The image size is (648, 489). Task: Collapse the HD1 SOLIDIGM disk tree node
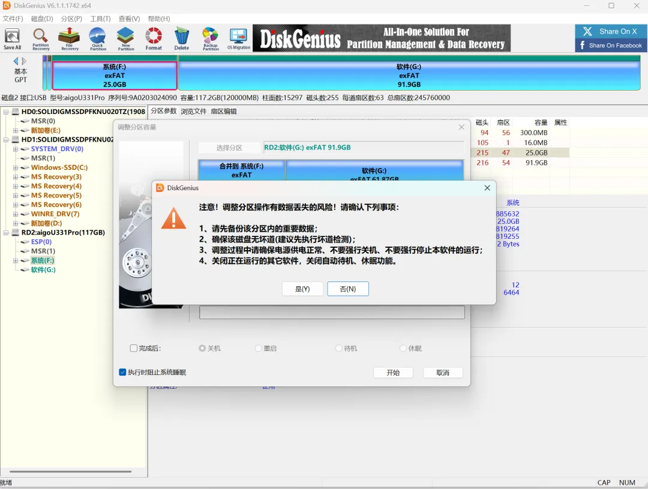(x=6, y=140)
